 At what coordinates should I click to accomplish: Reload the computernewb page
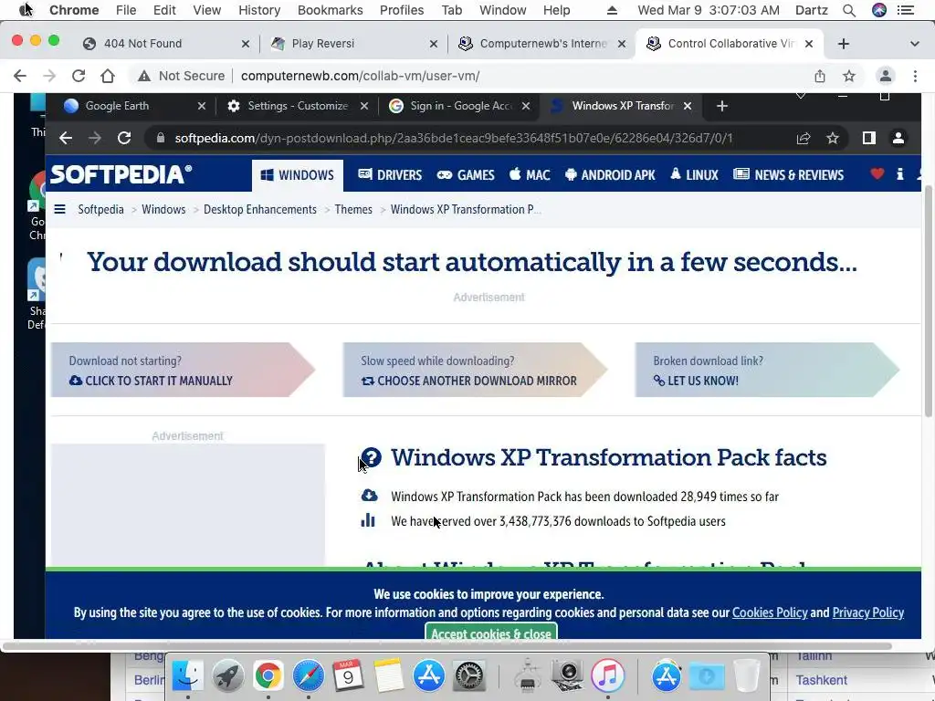point(79,76)
